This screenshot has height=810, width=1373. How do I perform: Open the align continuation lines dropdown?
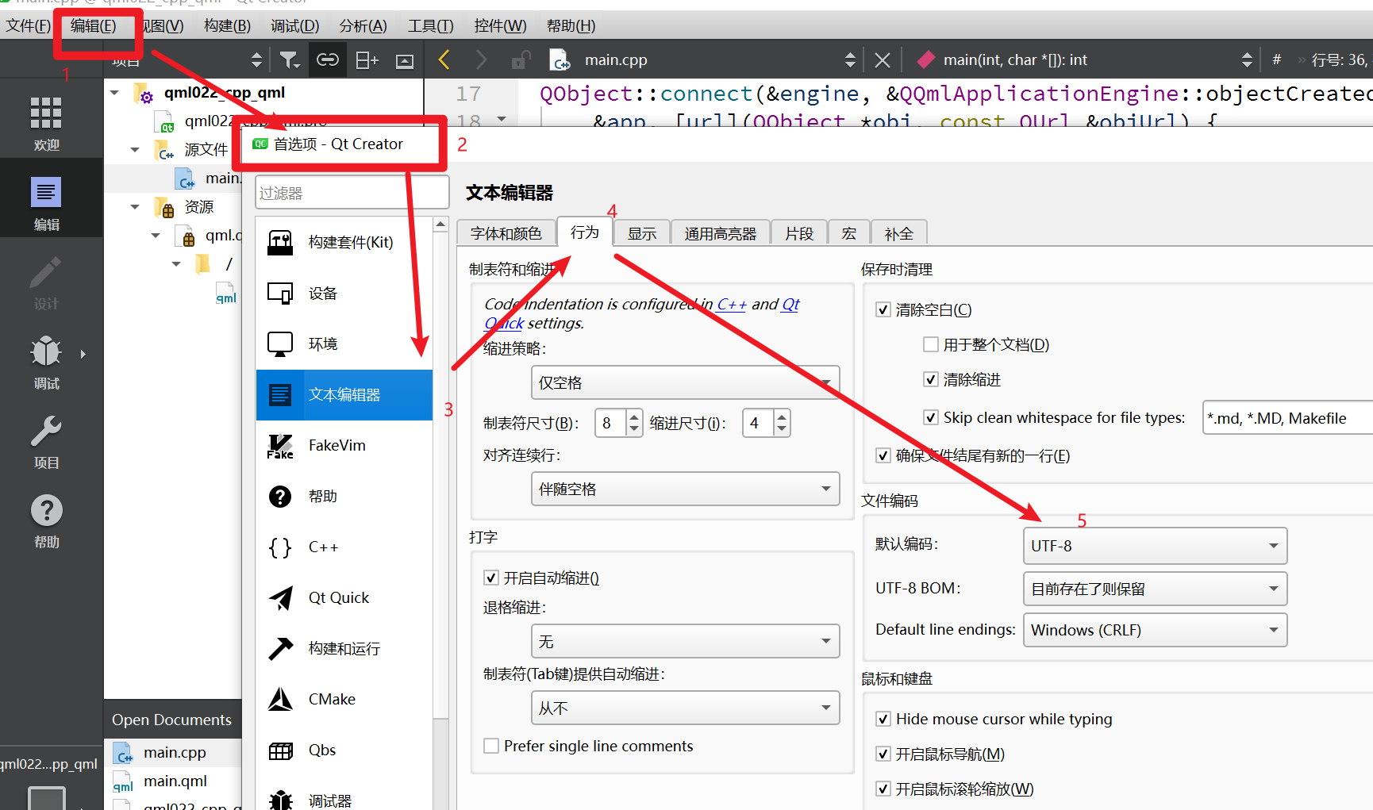tap(685, 489)
